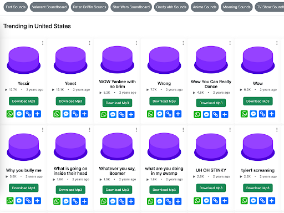284x213 pixels.
Task: Open more share options for Whatever you say, Boomer
Action: [x=131, y=201]
